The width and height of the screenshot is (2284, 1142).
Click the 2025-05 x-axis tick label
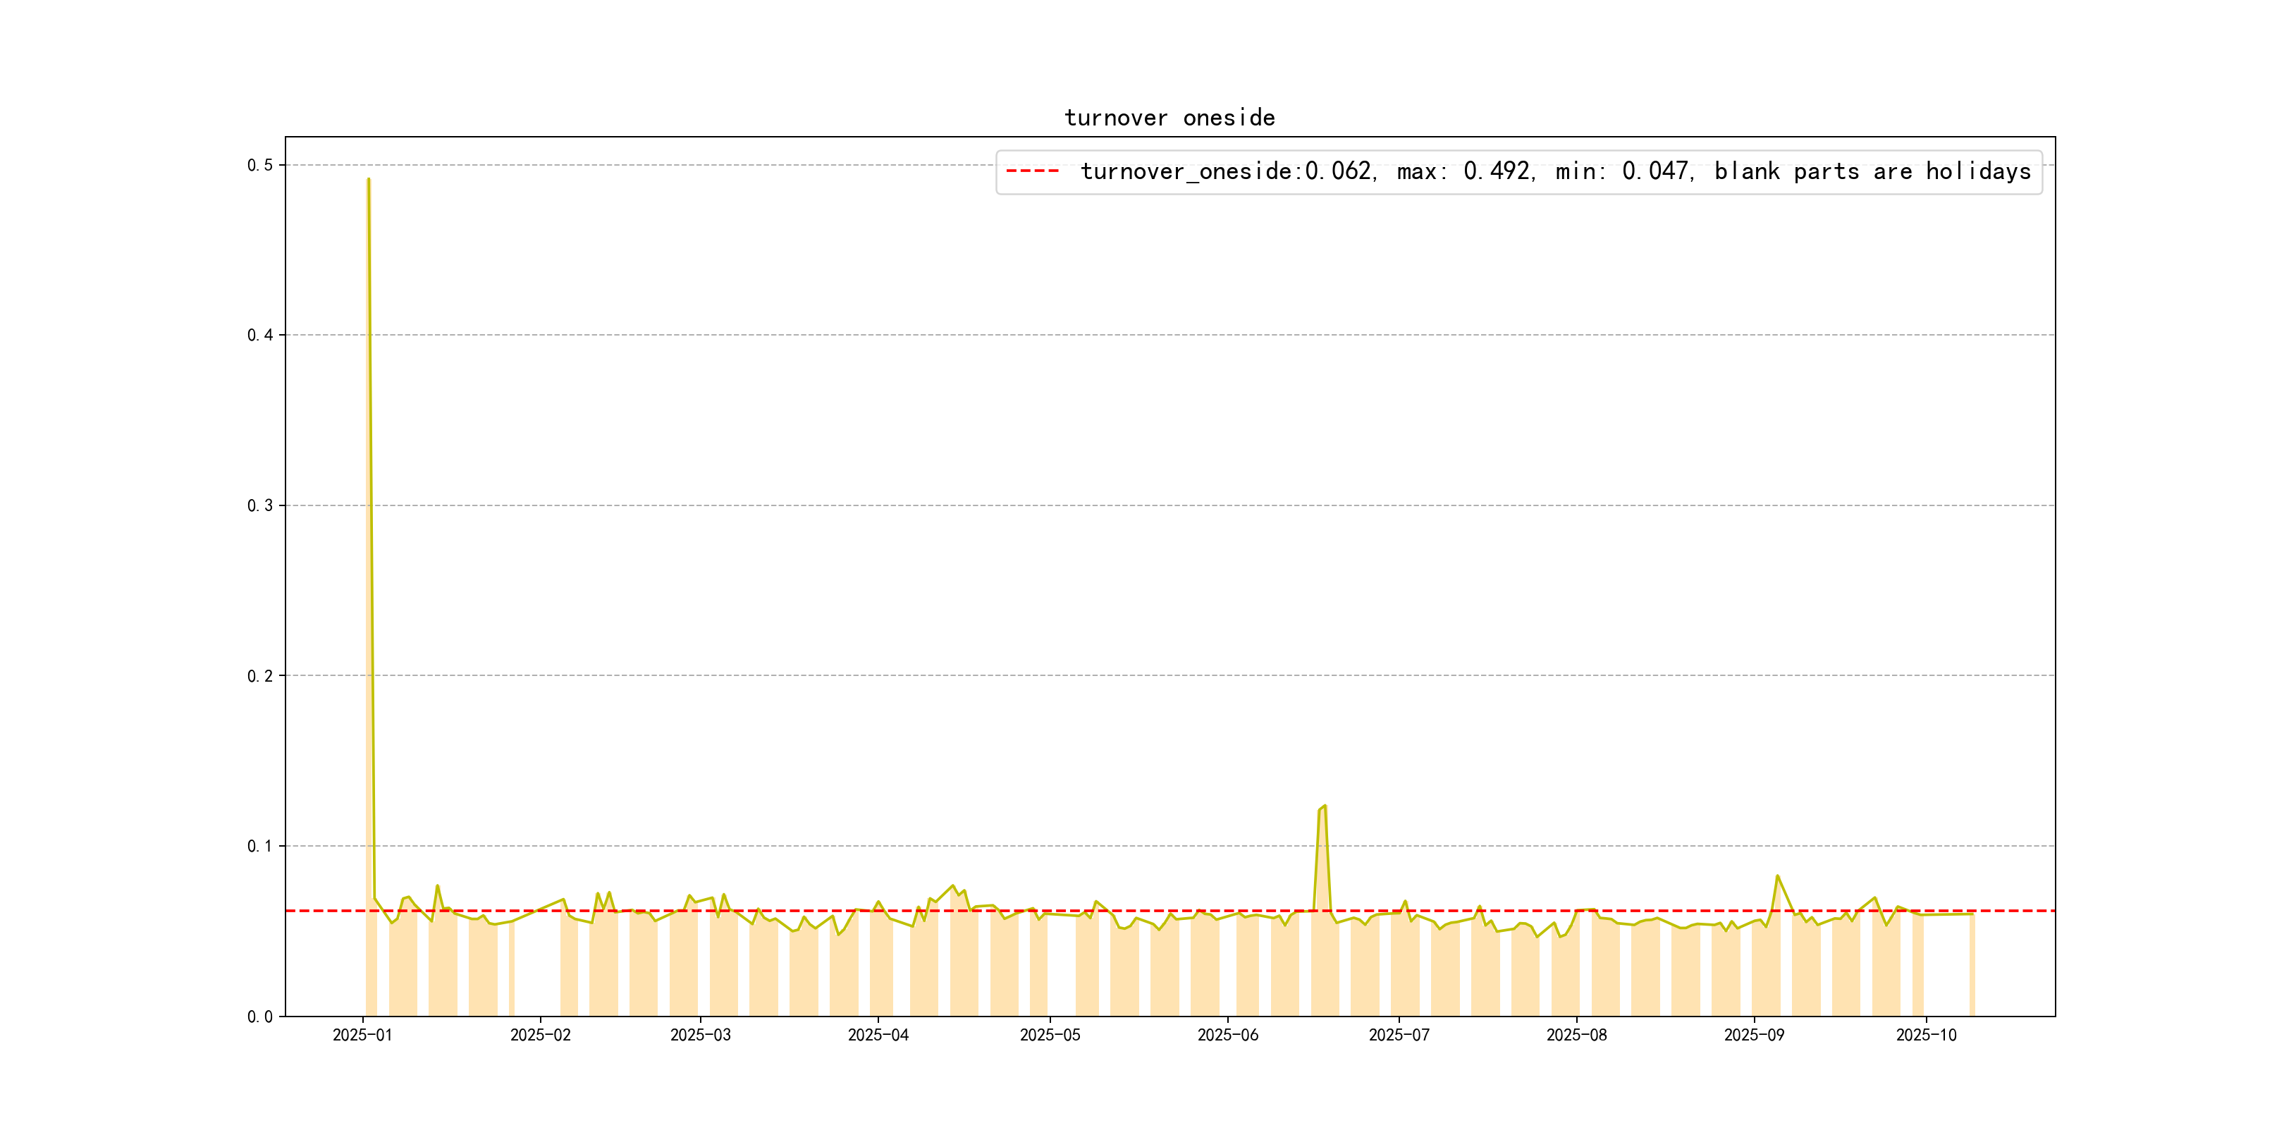point(1050,1035)
